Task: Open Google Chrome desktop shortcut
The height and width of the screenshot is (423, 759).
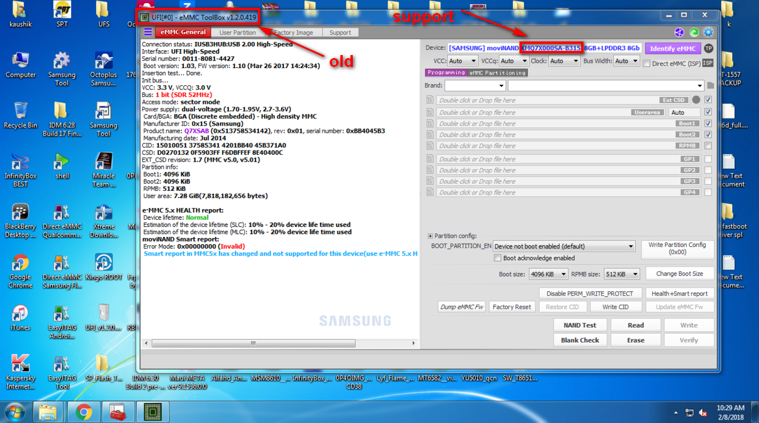Action: [x=21, y=271]
